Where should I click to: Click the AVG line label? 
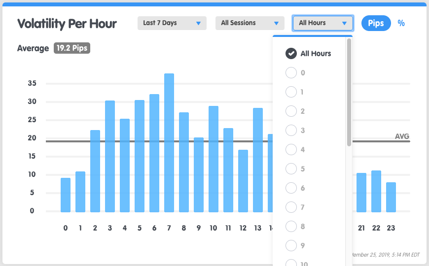coord(402,136)
